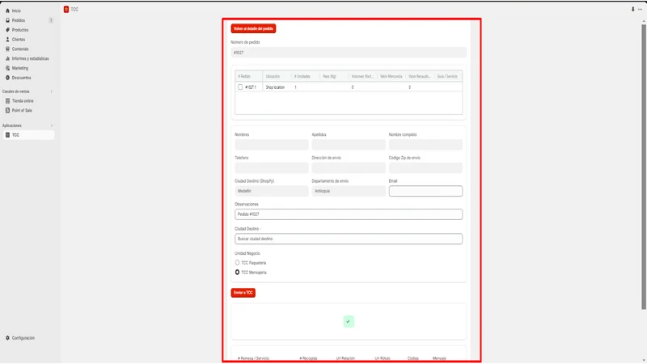647x364 pixels.
Task: Click the Email input field
Action: [x=425, y=191]
